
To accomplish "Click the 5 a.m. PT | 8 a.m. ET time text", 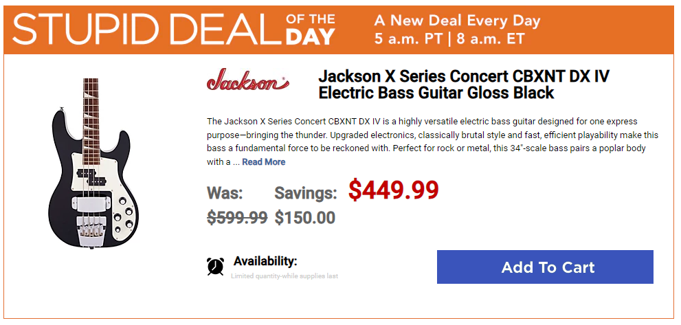I will pyautogui.click(x=450, y=38).
